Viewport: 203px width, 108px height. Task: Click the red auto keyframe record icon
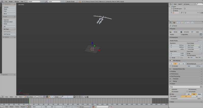click(x=93, y=107)
